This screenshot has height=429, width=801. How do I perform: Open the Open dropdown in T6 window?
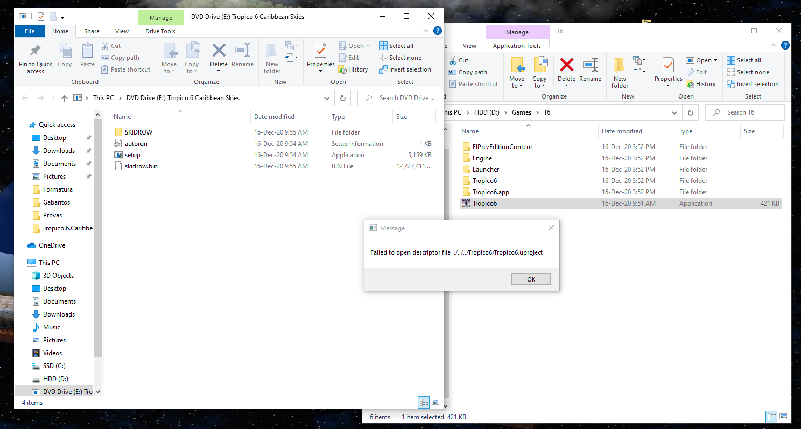715,60
